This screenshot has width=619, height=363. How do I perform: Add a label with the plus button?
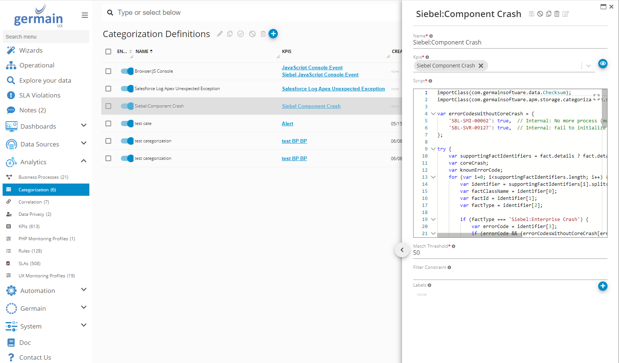click(603, 286)
